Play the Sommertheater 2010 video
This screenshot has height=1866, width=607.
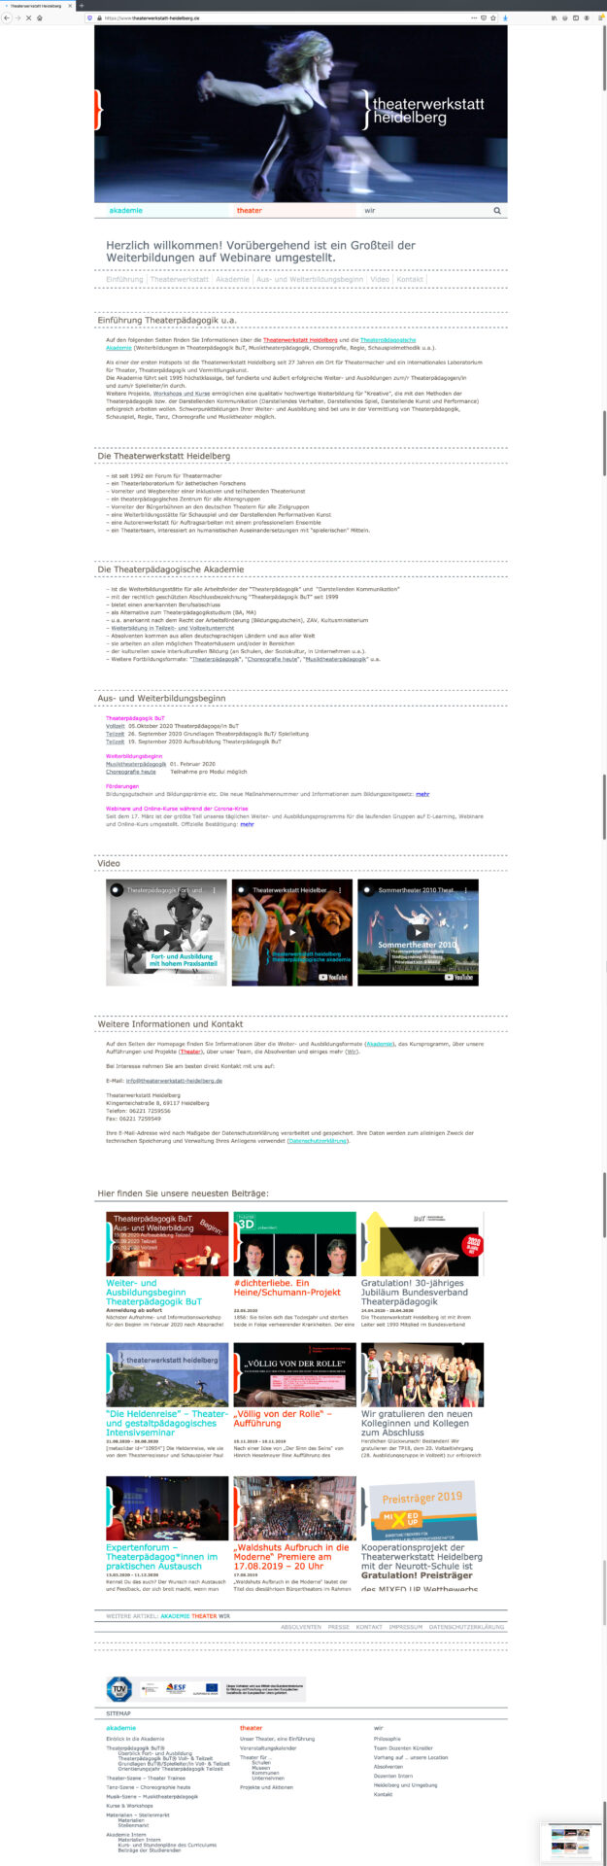click(418, 932)
